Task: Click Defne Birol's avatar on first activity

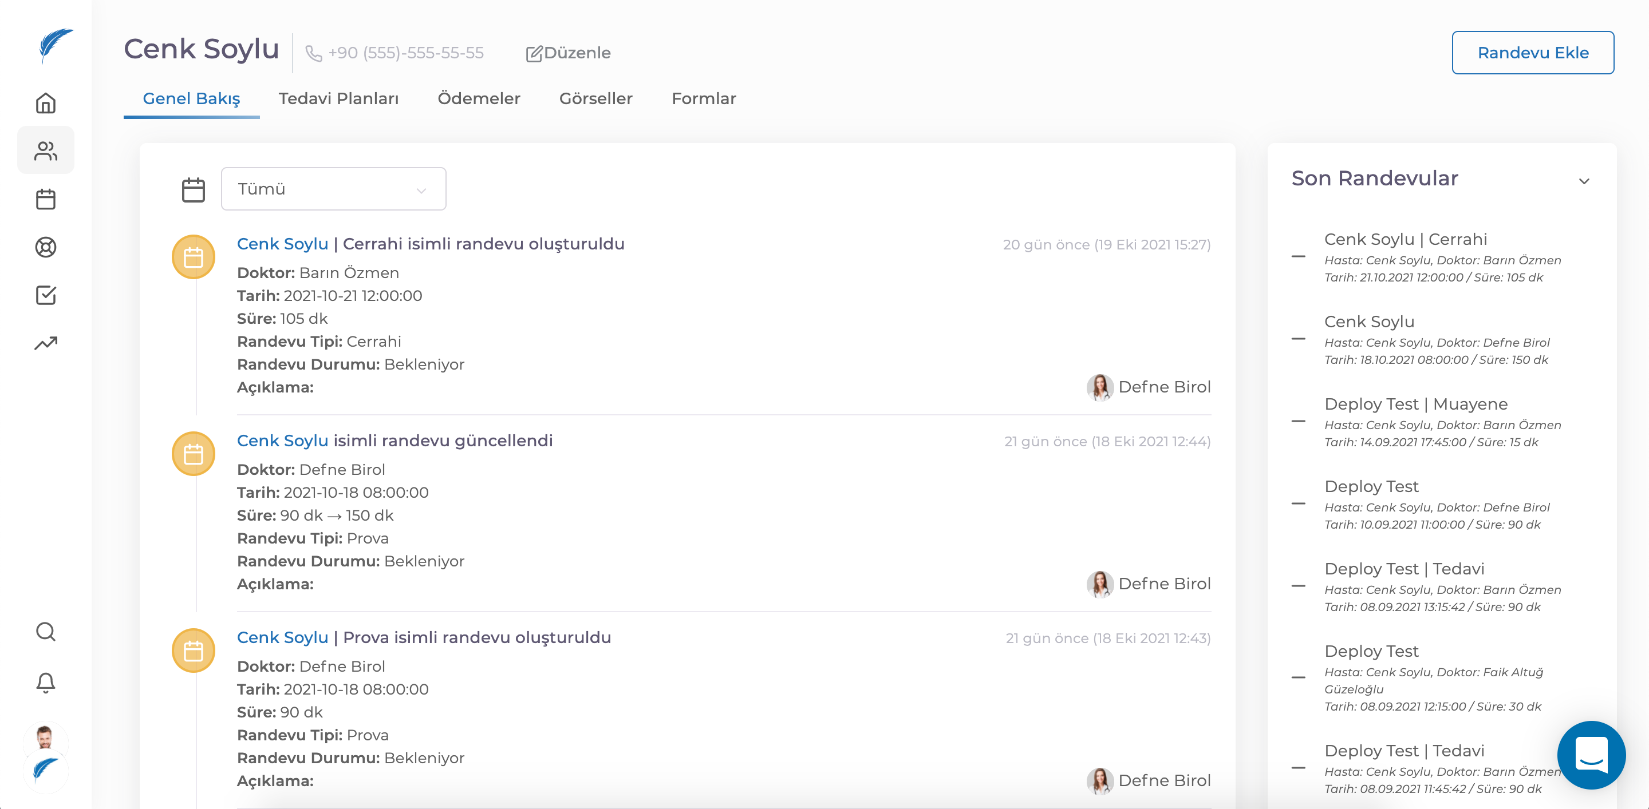Action: pos(1099,387)
